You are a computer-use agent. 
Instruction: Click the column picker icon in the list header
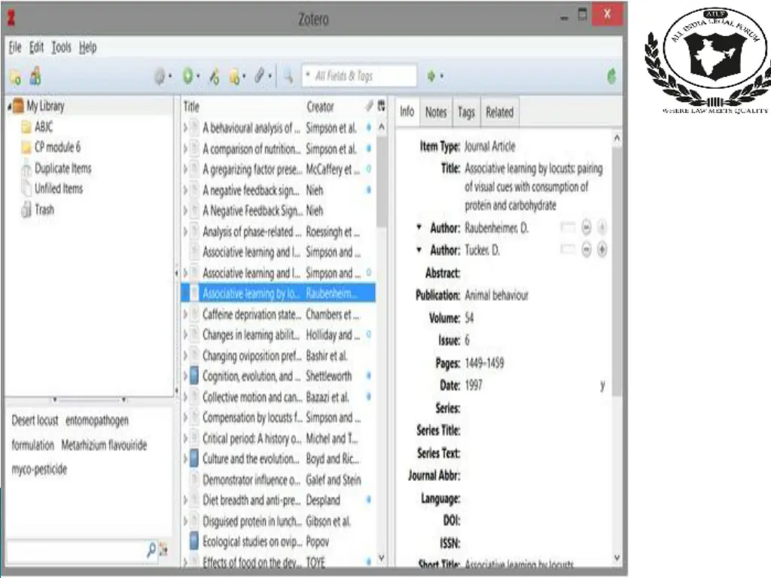point(381,105)
